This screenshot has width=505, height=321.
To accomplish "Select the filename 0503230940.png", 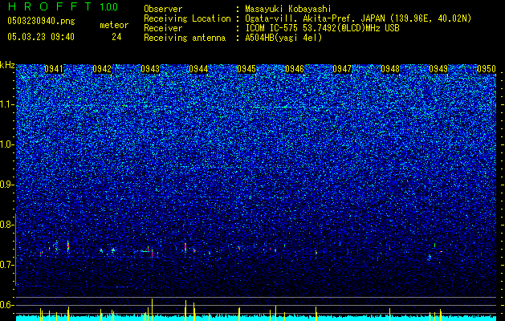I will 41,21.
